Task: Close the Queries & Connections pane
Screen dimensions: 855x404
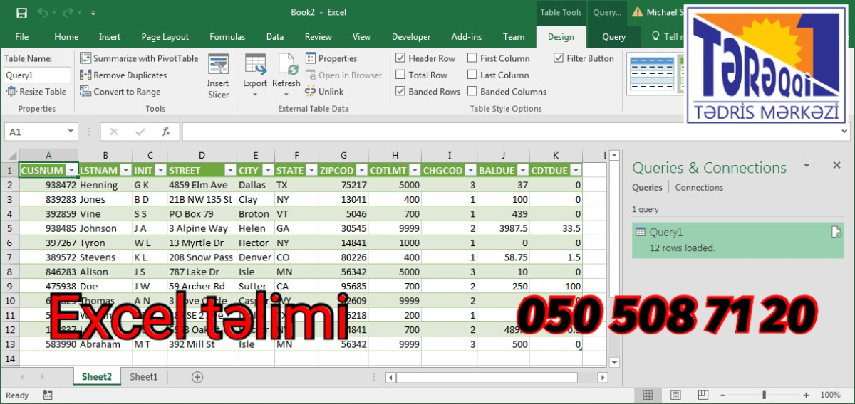Action: [x=837, y=165]
